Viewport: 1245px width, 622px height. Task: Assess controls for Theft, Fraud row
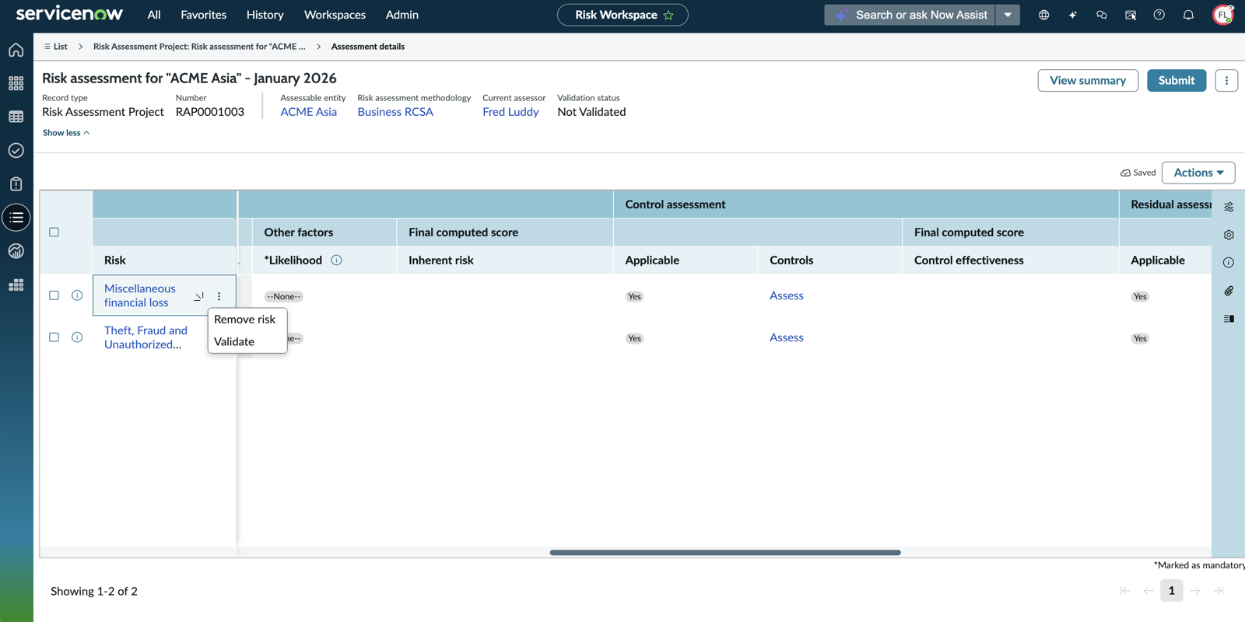(787, 337)
